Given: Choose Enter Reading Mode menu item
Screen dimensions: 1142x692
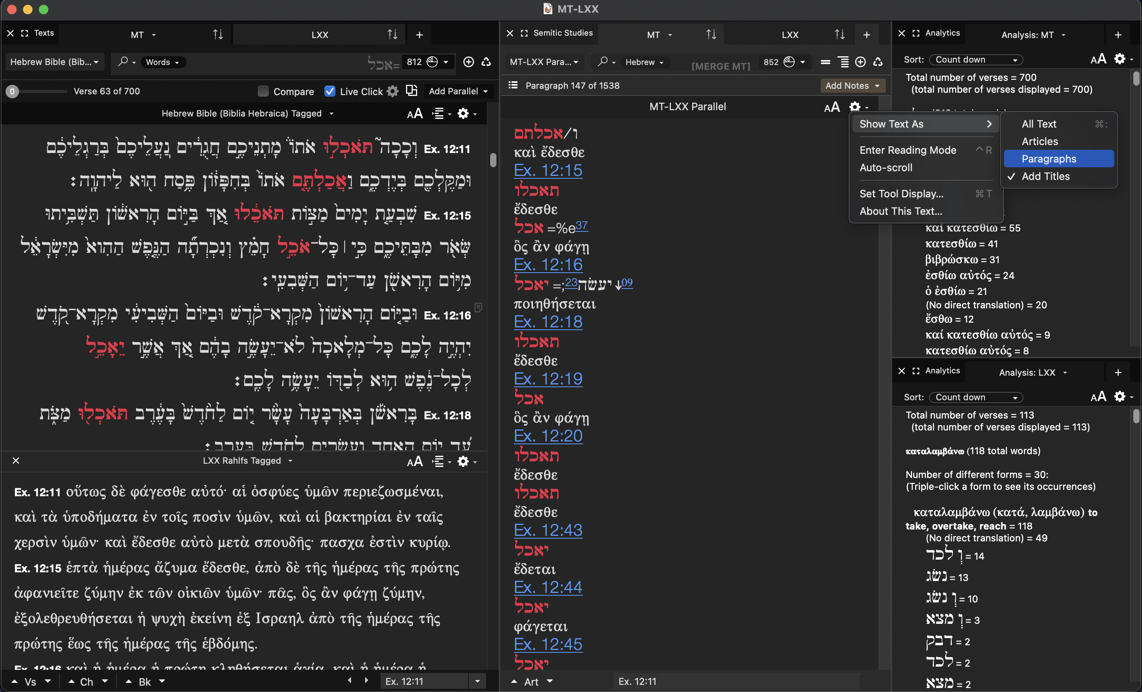Looking at the screenshot, I should pyautogui.click(x=908, y=150).
